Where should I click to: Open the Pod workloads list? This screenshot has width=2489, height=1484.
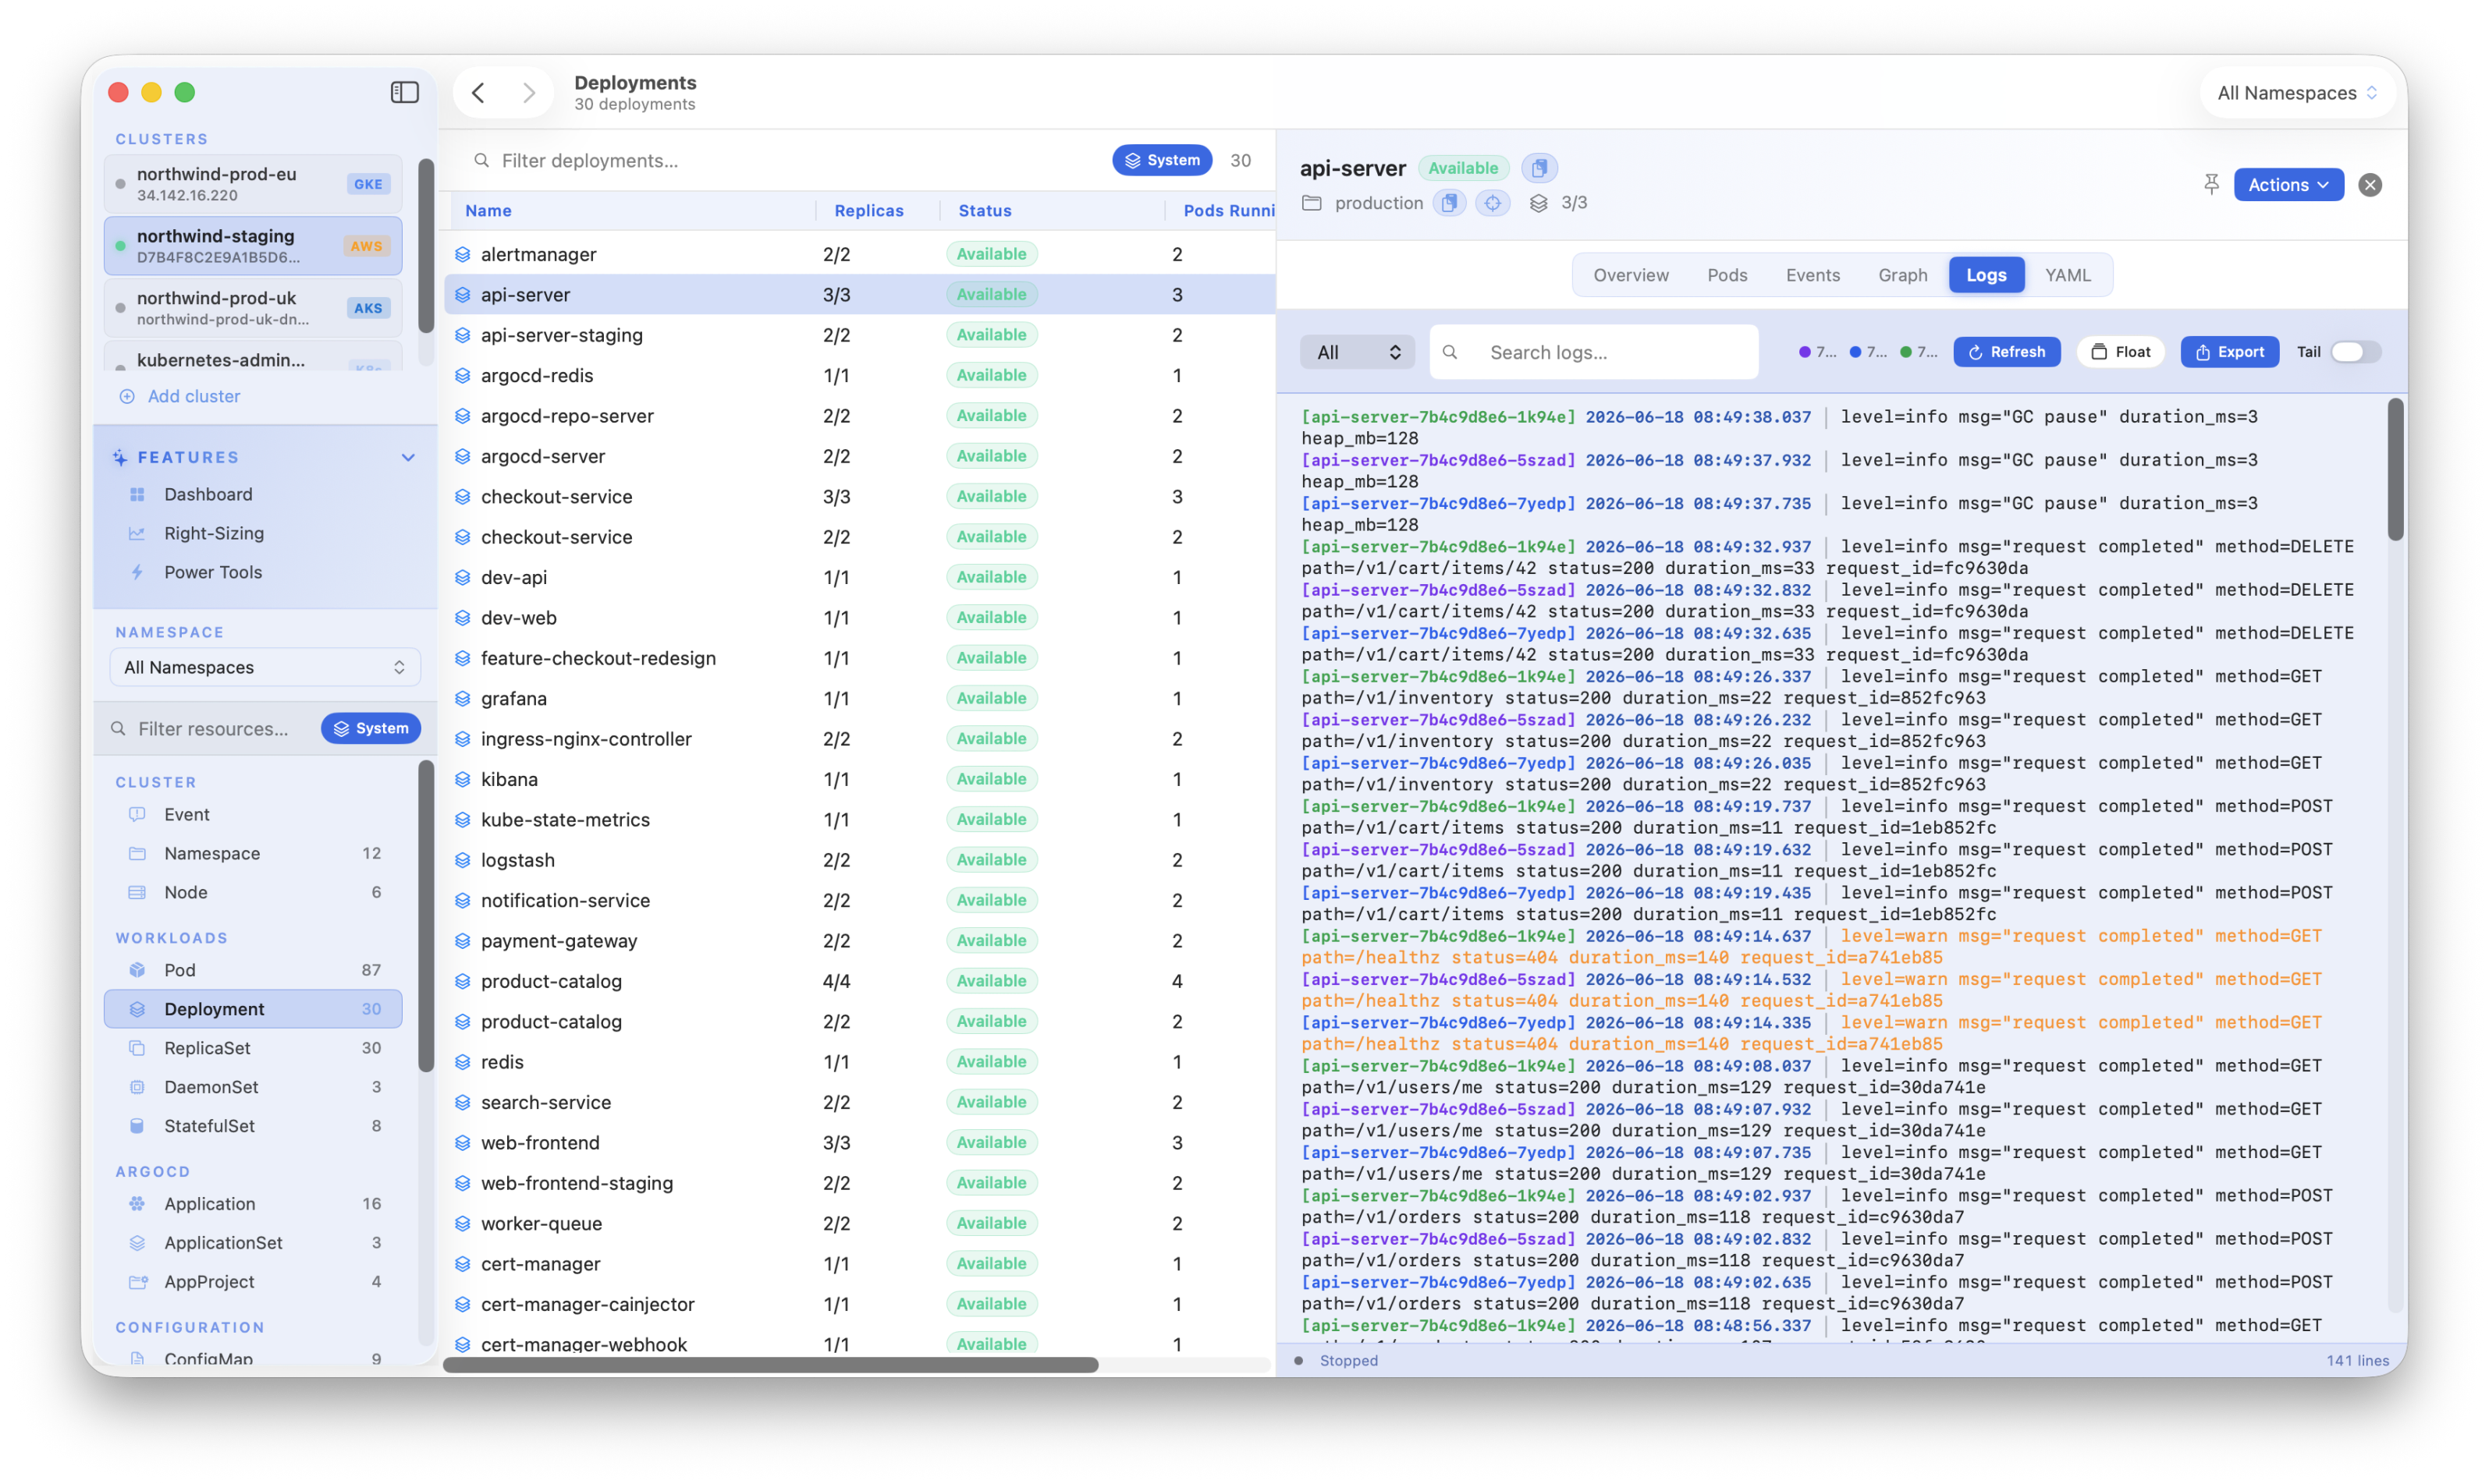click(252, 970)
